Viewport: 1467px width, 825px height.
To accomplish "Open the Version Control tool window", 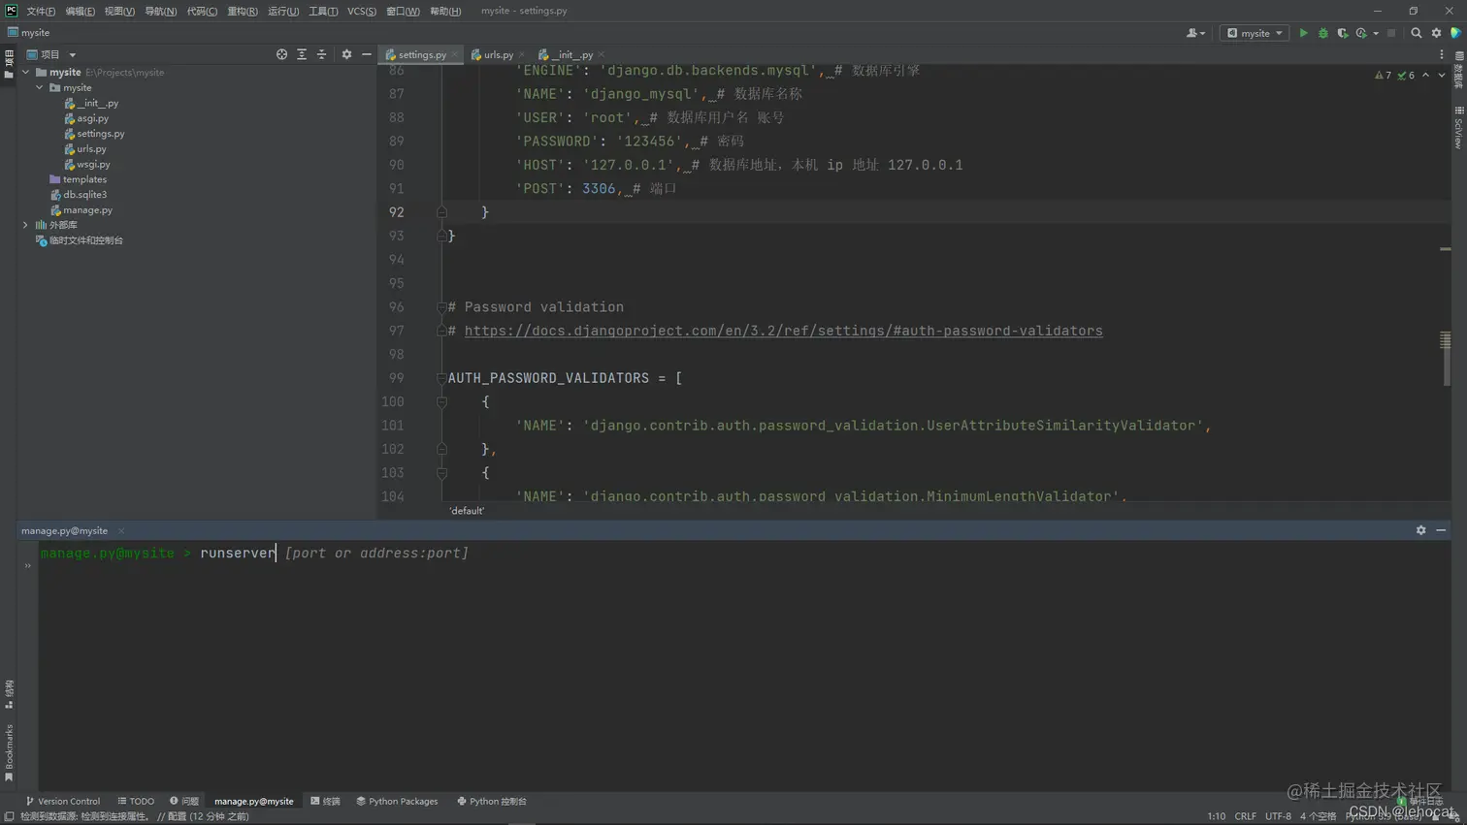I will 63,802.
